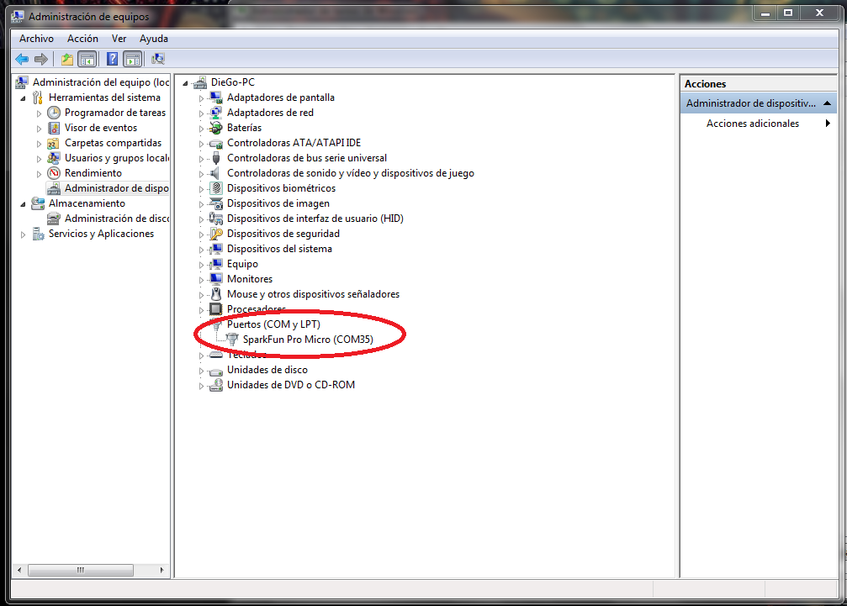Click the left pane horizontal scrollbar thumb

[81, 570]
